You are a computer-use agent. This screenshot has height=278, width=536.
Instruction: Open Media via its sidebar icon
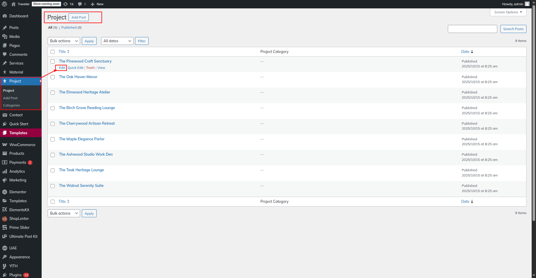[x=5, y=37]
